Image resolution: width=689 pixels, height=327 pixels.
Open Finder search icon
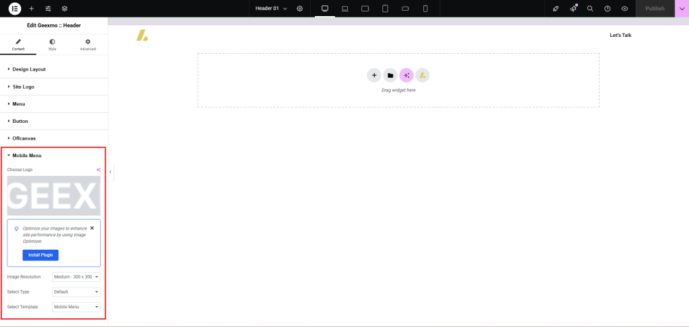(590, 9)
